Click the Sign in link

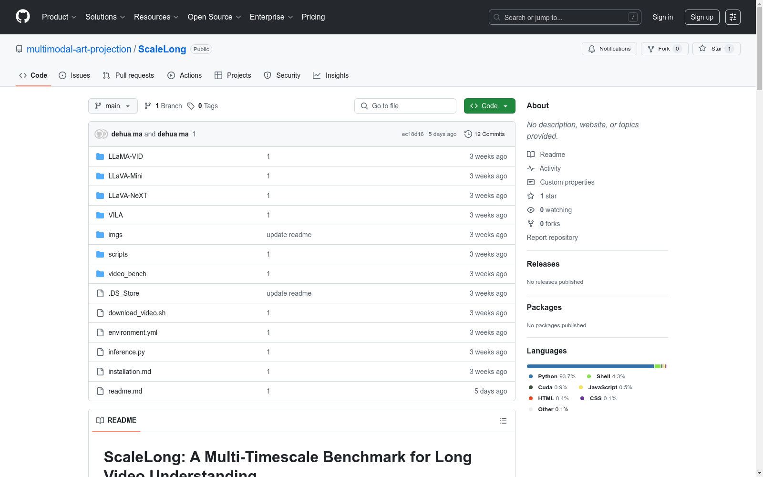click(663, 17)
